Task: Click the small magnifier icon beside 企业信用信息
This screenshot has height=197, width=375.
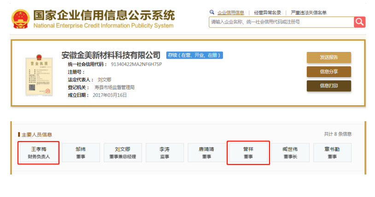Action: point(211,12)
